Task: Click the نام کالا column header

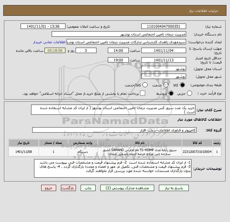Action: [x=140, y=143]
